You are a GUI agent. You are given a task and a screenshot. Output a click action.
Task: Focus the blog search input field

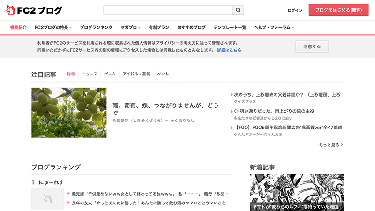[168, 10]
